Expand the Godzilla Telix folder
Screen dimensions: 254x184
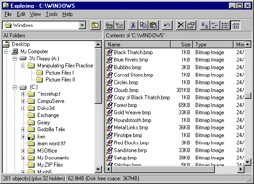click(x=23, y=129)
